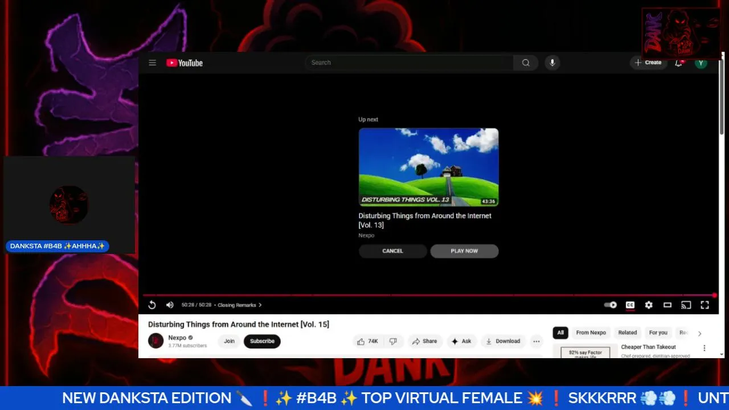Show more filter chips with arrow
Screen dimensions: 729x410
click(699, 334)
